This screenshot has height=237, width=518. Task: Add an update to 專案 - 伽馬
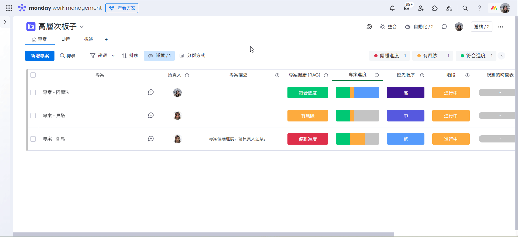click(151, 138)
